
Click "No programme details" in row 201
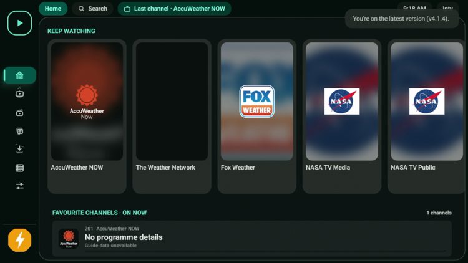tap(124, 237)
